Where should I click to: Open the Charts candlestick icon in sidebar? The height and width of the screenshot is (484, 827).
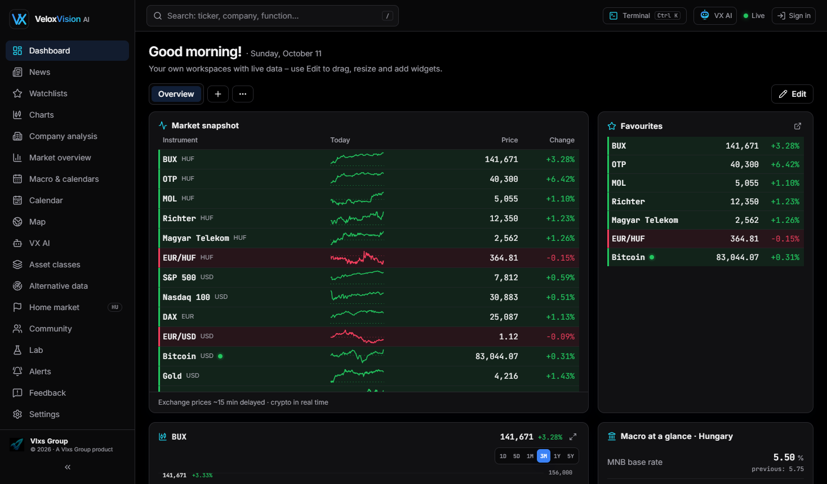(x=17, y=115)
